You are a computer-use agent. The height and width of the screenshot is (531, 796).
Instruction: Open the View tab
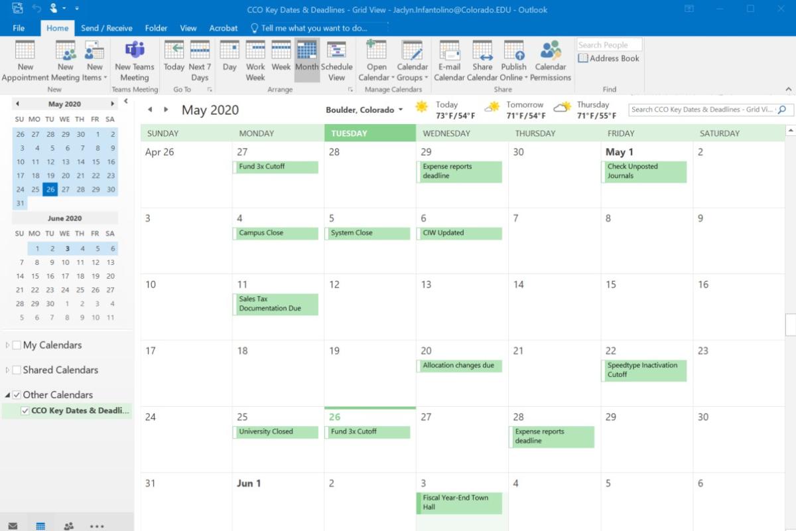(x=188, y=28)
